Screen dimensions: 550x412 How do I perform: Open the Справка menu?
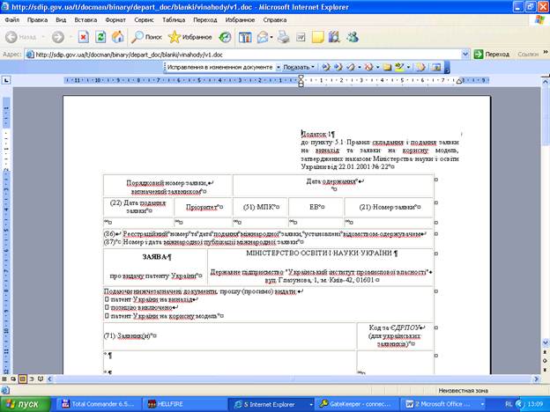[275, 20]
